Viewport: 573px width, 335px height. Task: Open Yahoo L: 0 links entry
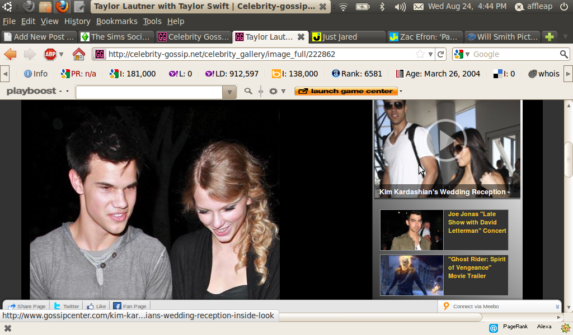point(180,74)
